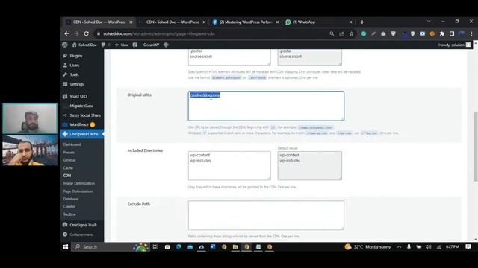
Task: Open LiteSpeed General submenu item
Action: 69,160
